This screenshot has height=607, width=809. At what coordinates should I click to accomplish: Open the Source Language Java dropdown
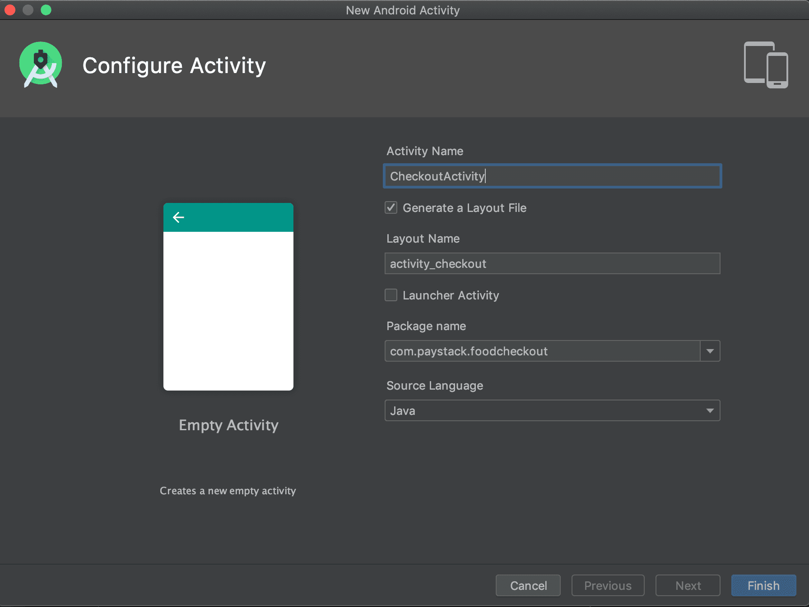(552, 410)
